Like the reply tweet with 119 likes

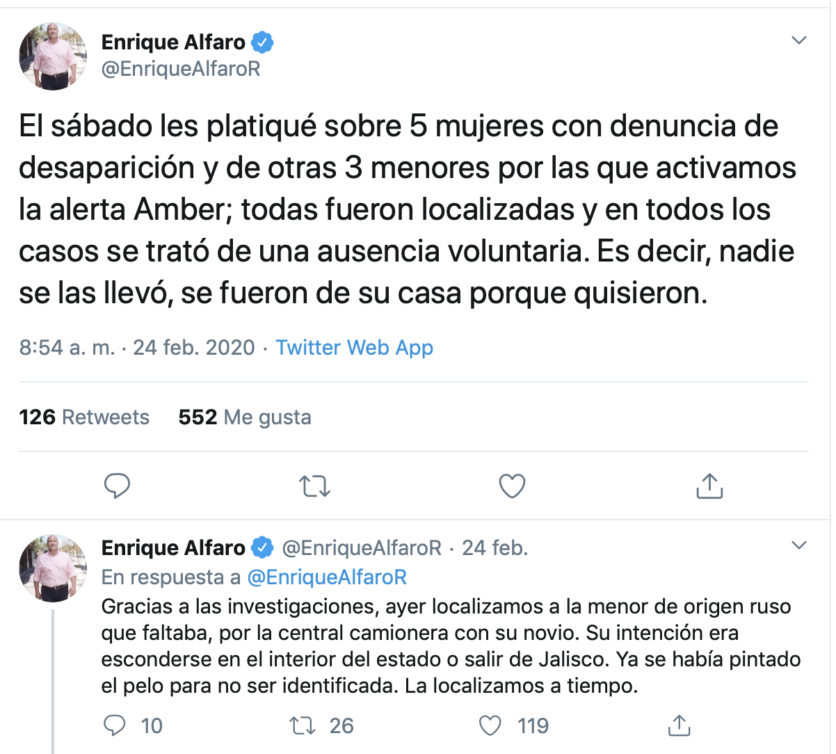pos(490,725)
